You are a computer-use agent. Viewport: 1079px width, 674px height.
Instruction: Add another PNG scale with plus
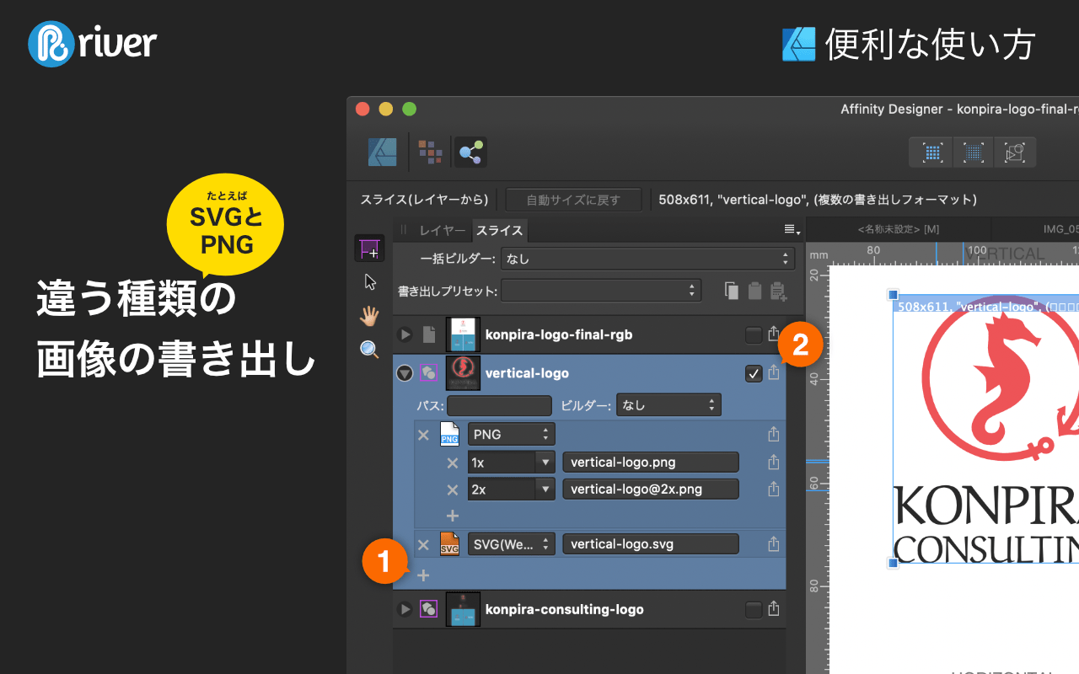click(x=453, y=515)
